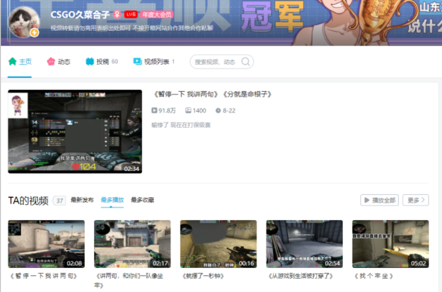Click the profile bio about 视频转载
The height and width of the screenshot is (292, 442).
pos(131,28)
